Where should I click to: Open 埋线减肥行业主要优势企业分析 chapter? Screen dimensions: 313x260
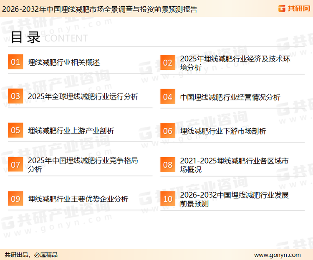pyautogui.click(x=78, y=199)
